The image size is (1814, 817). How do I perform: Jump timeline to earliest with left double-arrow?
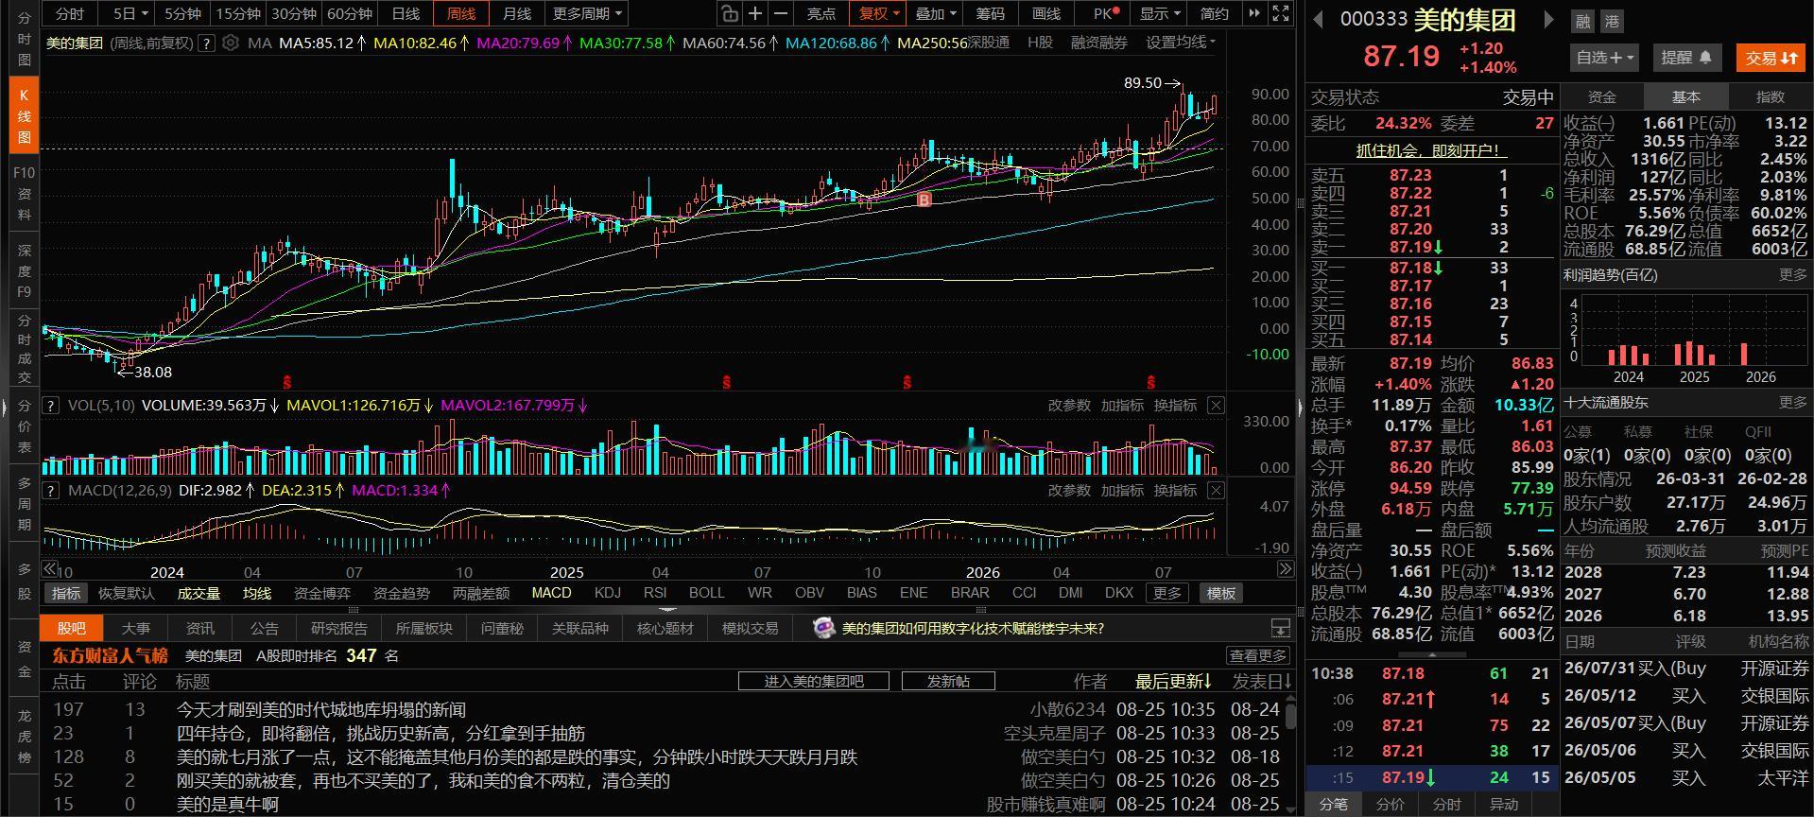[x=50, y=569]
